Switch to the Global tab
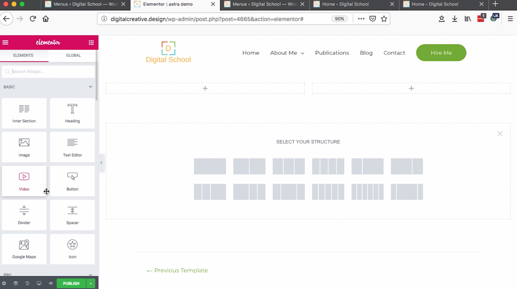This screenshot has width=517, height=289. pyautogui.click(x=73, y=55)
